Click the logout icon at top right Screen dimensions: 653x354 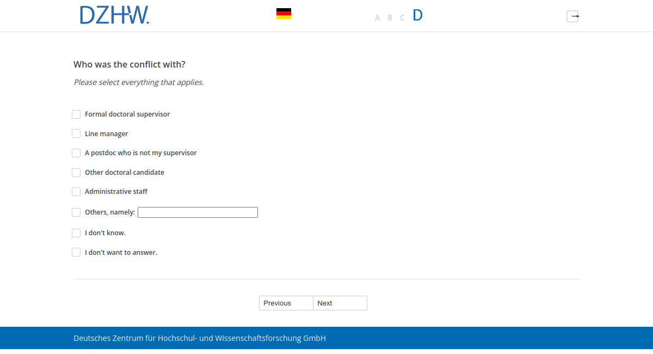click(x=572, y=16)
